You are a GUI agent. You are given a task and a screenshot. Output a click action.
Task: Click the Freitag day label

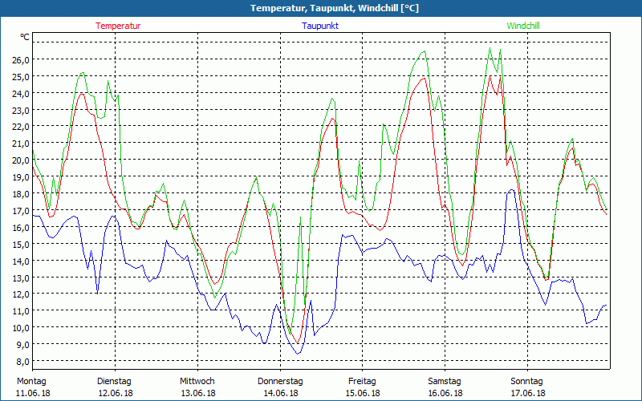[x=363, y=382]
